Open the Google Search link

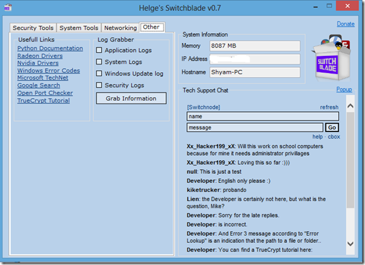click(x=38, y=85)
